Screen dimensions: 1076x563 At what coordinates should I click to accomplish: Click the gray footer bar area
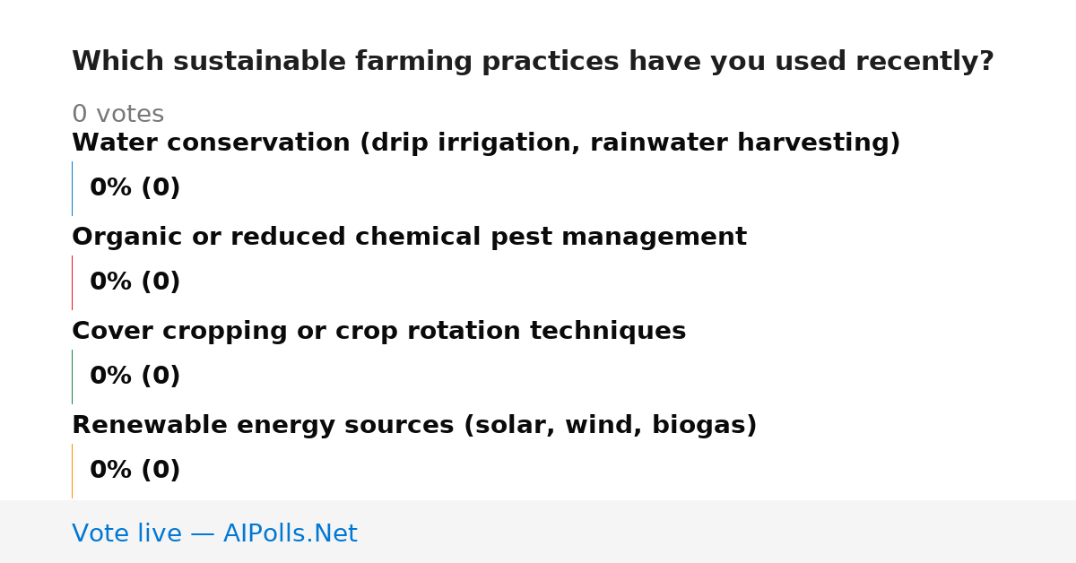[x=538, y=532]
